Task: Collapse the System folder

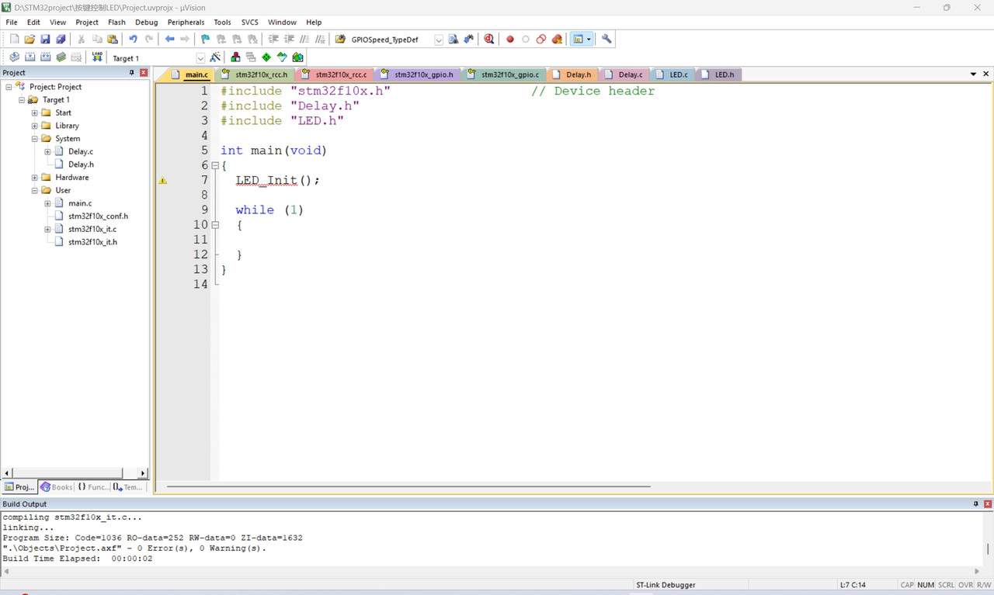Action: (x=34, y=139)
